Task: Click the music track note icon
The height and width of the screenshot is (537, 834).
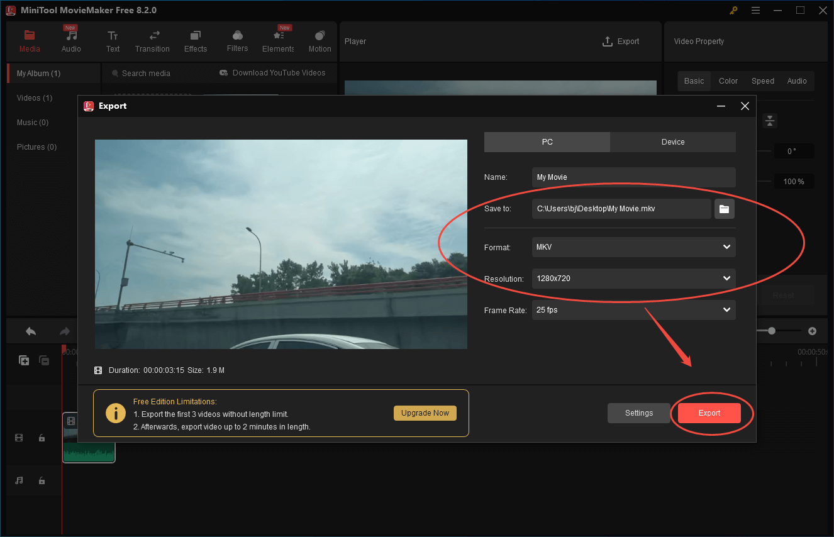Action: click(x=19, y=480)
